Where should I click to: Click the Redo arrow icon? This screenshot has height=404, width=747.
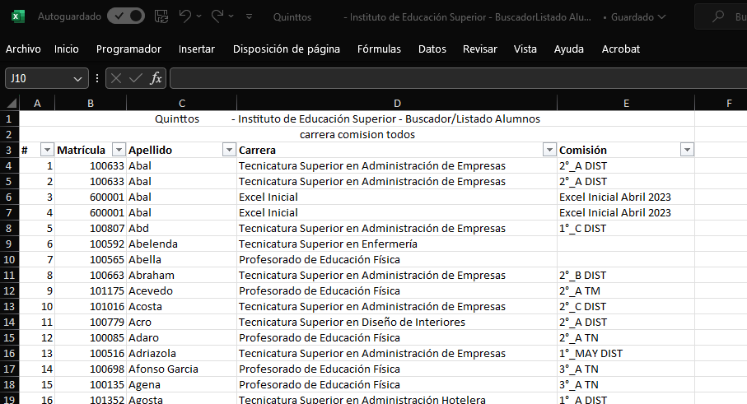click(217, 16)
